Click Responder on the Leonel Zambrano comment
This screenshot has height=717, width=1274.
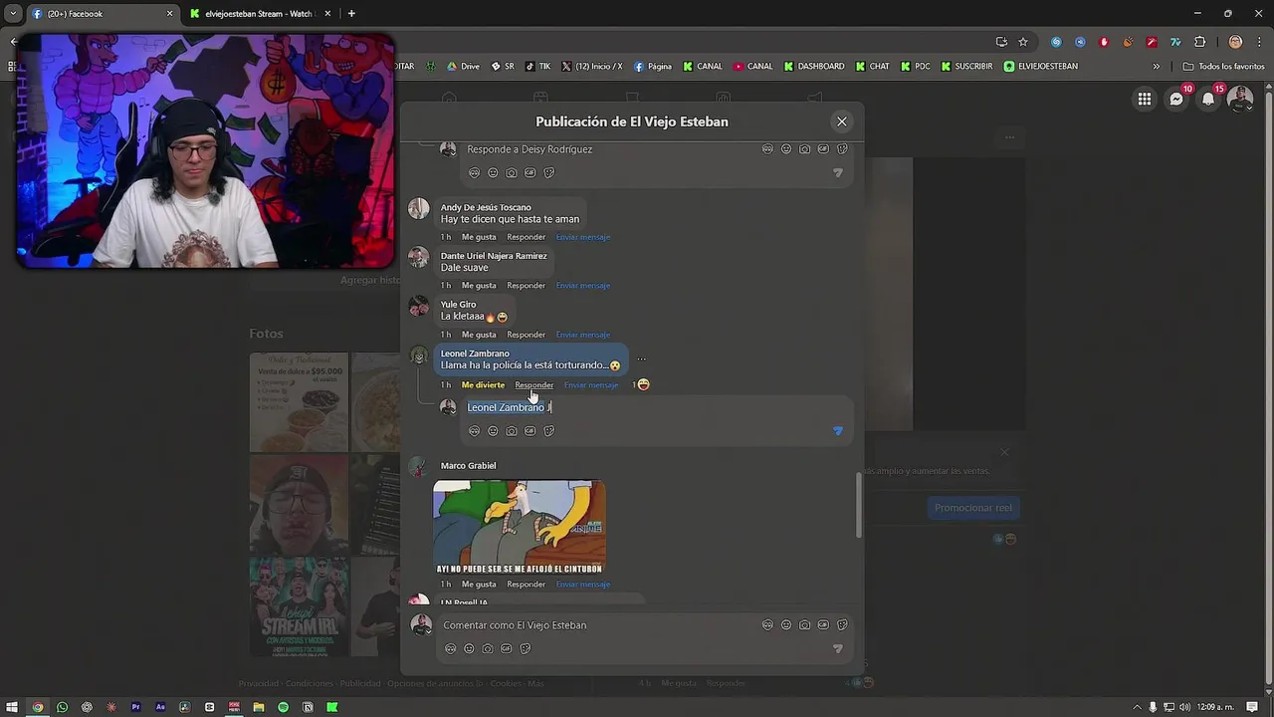tap(533, 385)
